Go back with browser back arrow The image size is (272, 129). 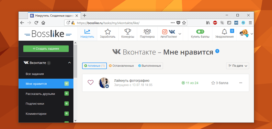pos(22,23)
